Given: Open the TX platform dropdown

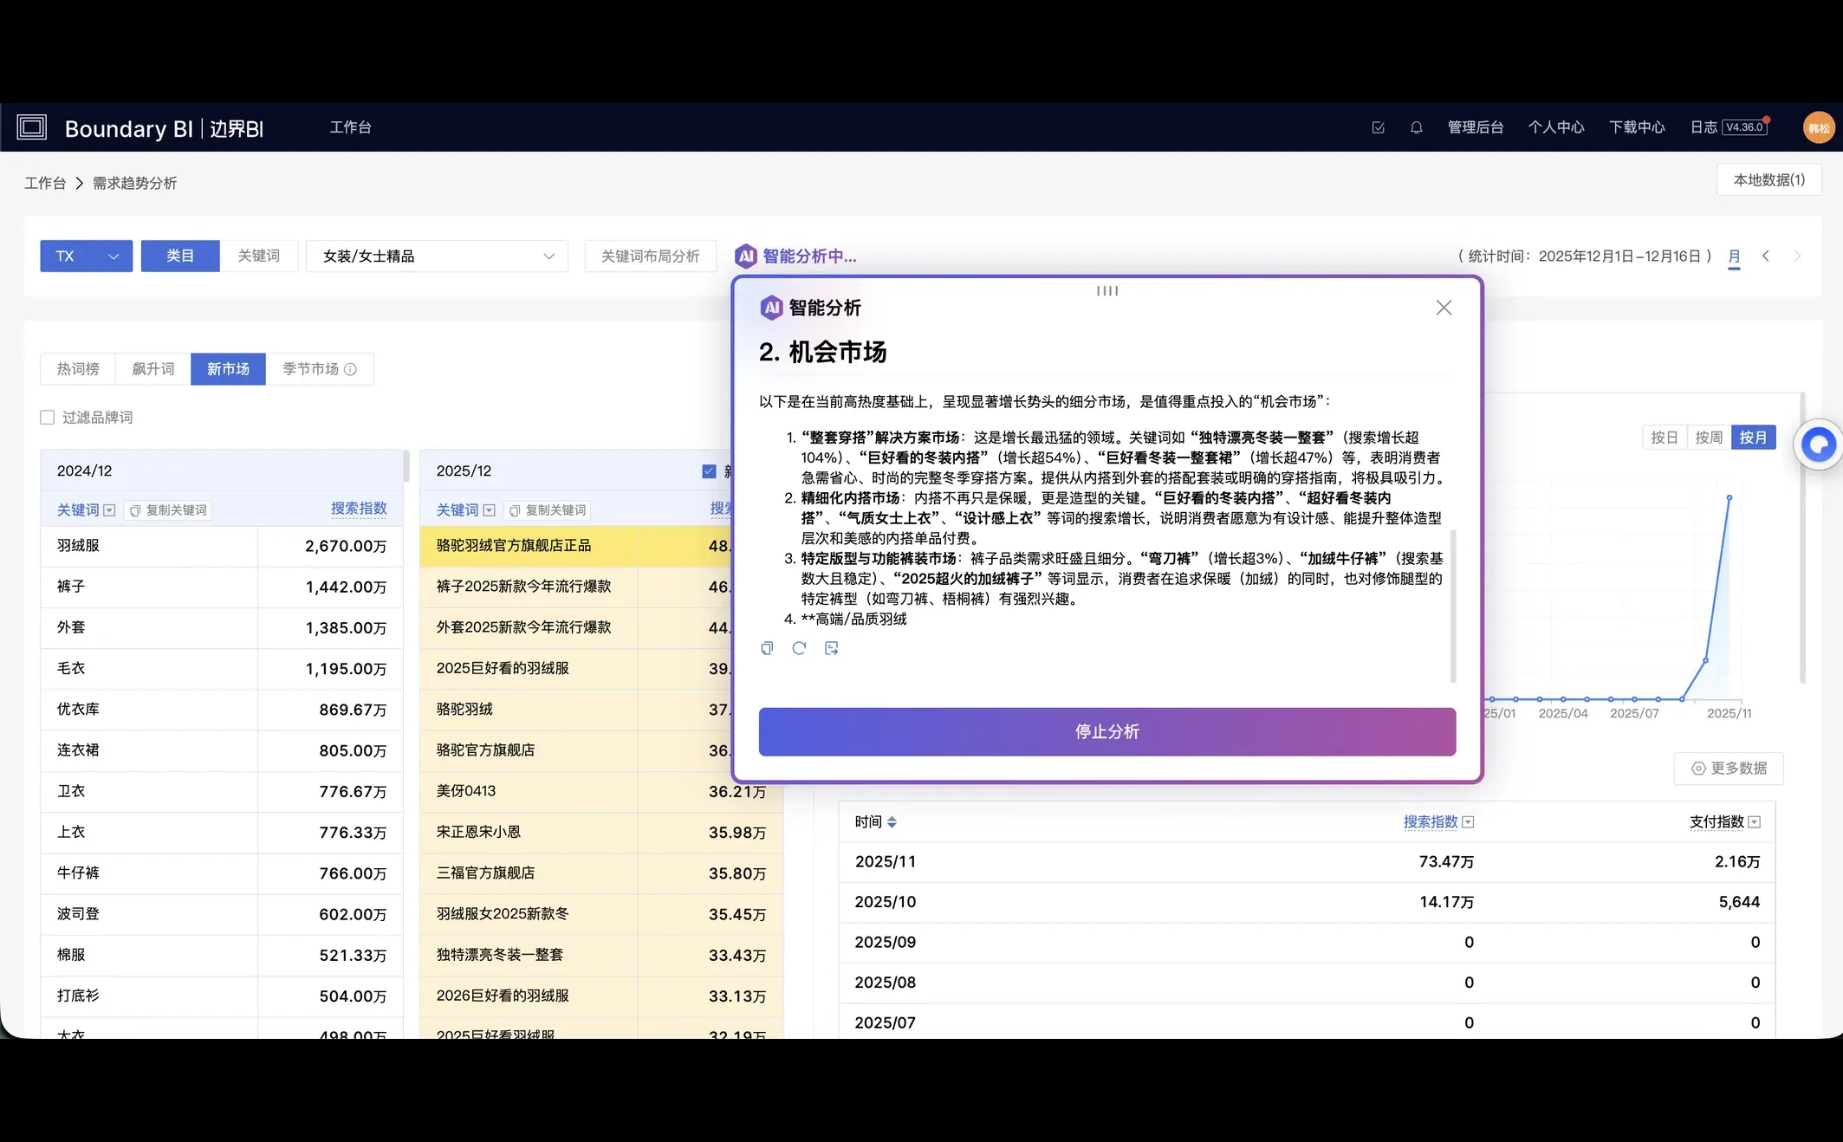Looking at the screenshot, I should point(85,256).
